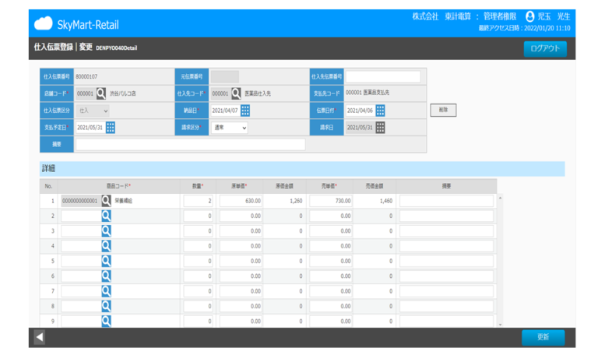The width and height of the screenshot is (598, 362).
Task: Expand the 請求区分 dropdown showing 通常
Action: [x=229, y=128]
